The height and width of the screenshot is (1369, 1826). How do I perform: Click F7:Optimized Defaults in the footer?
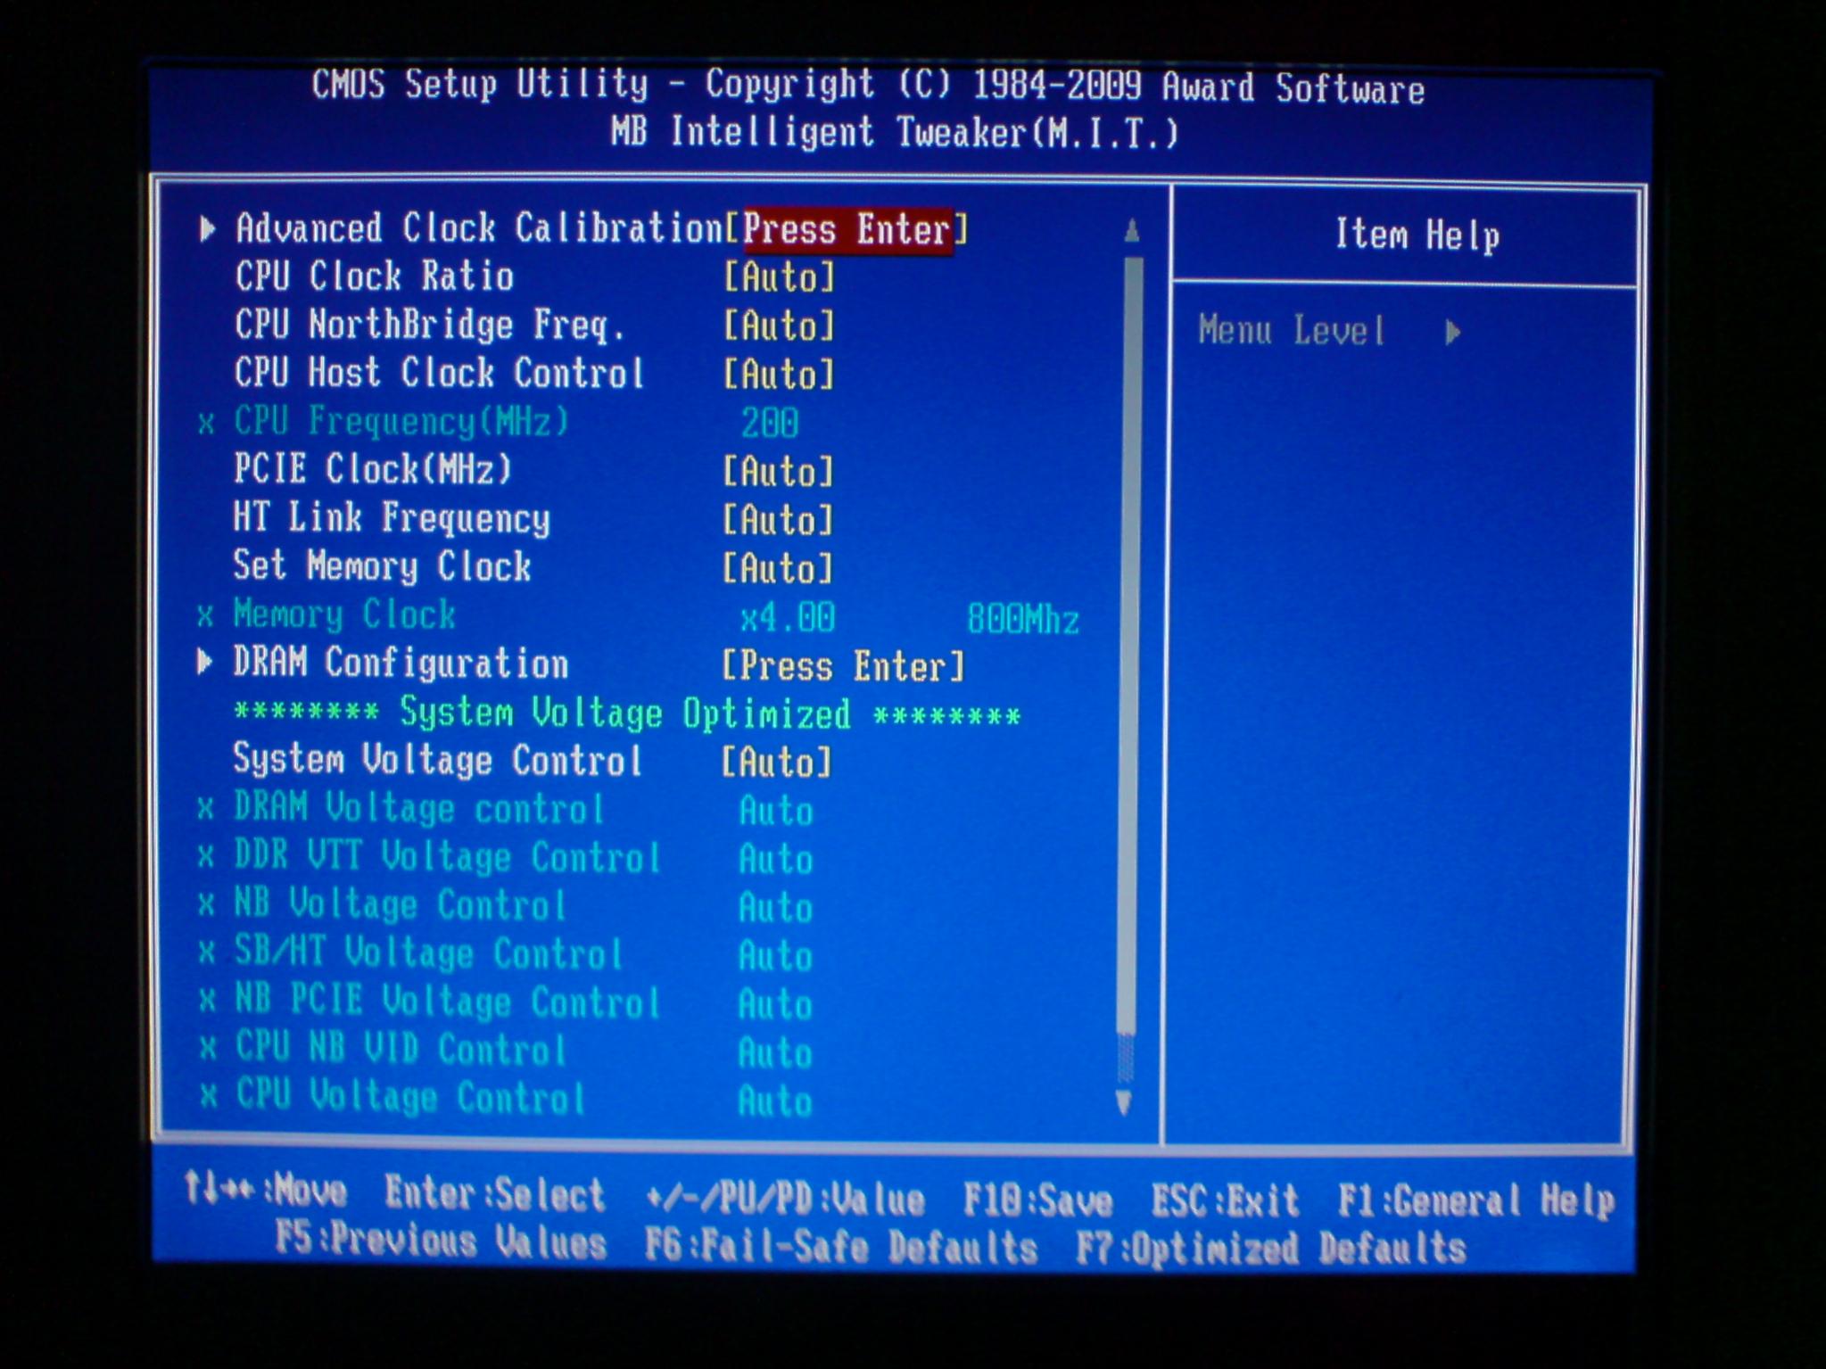tap(1270, 1248)
